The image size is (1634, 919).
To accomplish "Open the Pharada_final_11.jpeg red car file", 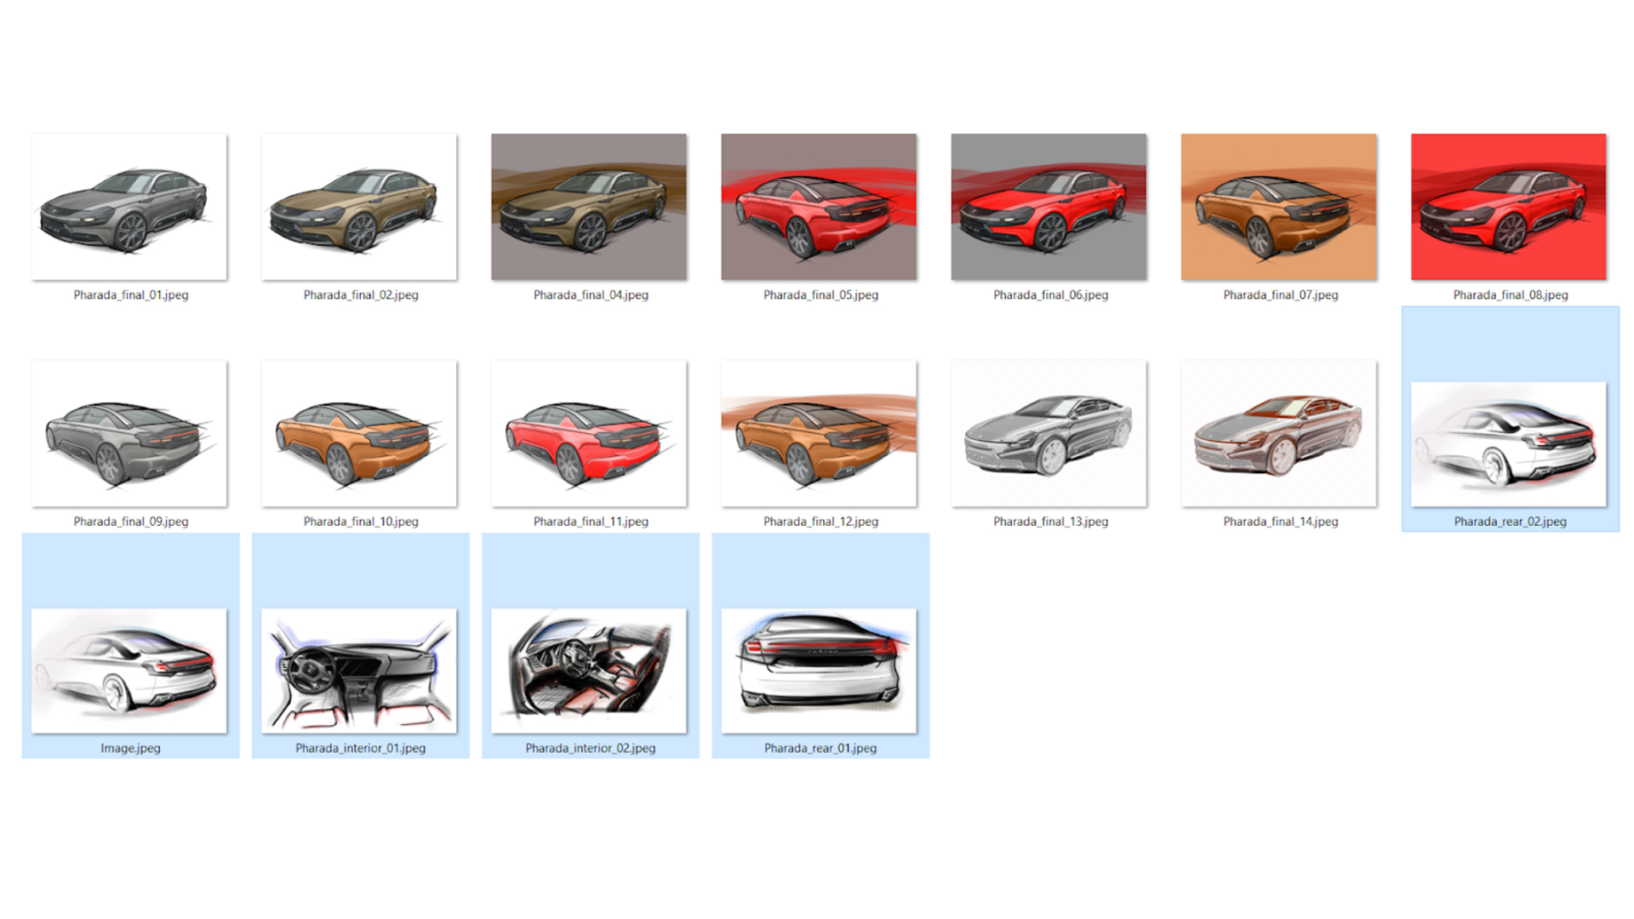I will pos(589,434).
